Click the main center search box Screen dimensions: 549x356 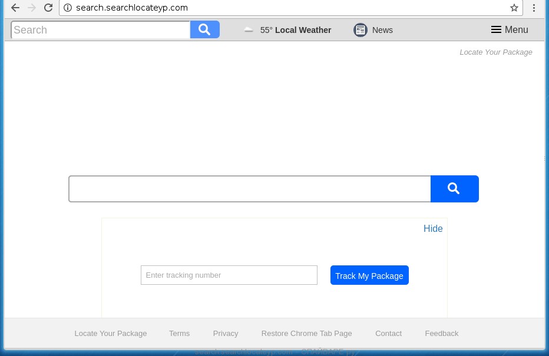tap(250, 188)
